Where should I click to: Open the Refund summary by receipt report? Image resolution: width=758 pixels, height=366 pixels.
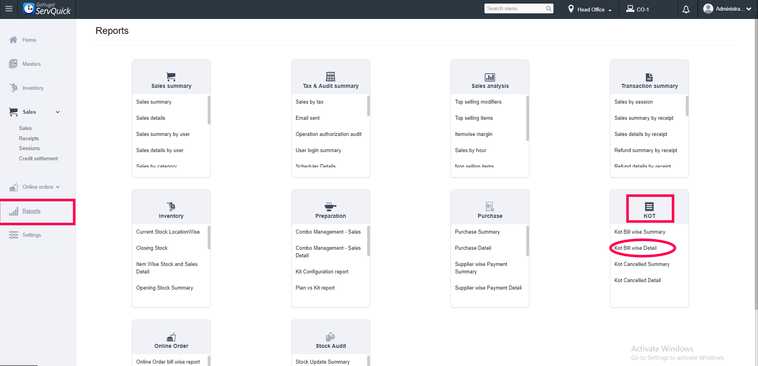pos(646,150)
